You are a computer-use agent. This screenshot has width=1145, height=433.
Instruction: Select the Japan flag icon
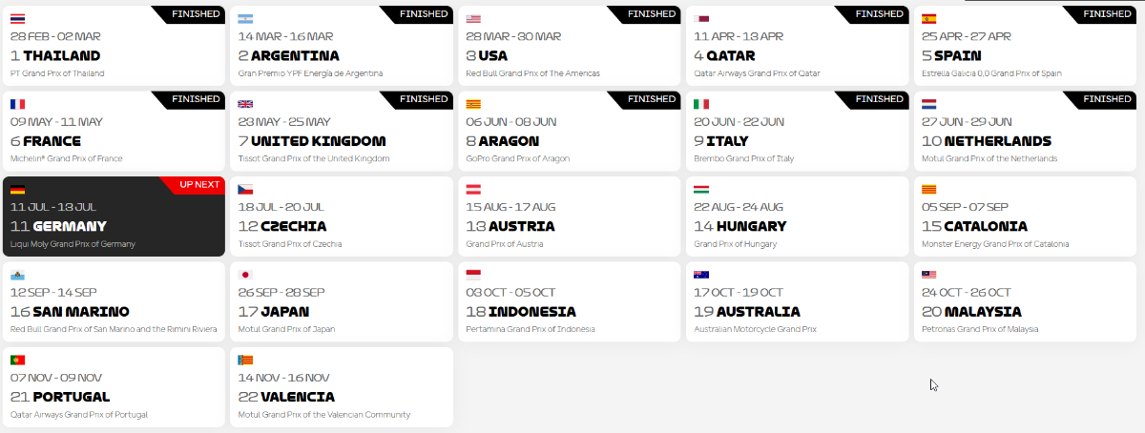(245, 275)
